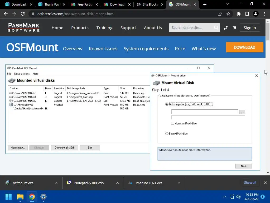270x203 pixels.
Task: Open the downloaded Notepad2v1006.zip file
Action: click(x=89, y=183)
